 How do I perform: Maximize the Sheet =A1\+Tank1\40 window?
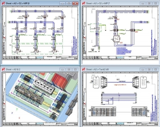coord(149,69)
